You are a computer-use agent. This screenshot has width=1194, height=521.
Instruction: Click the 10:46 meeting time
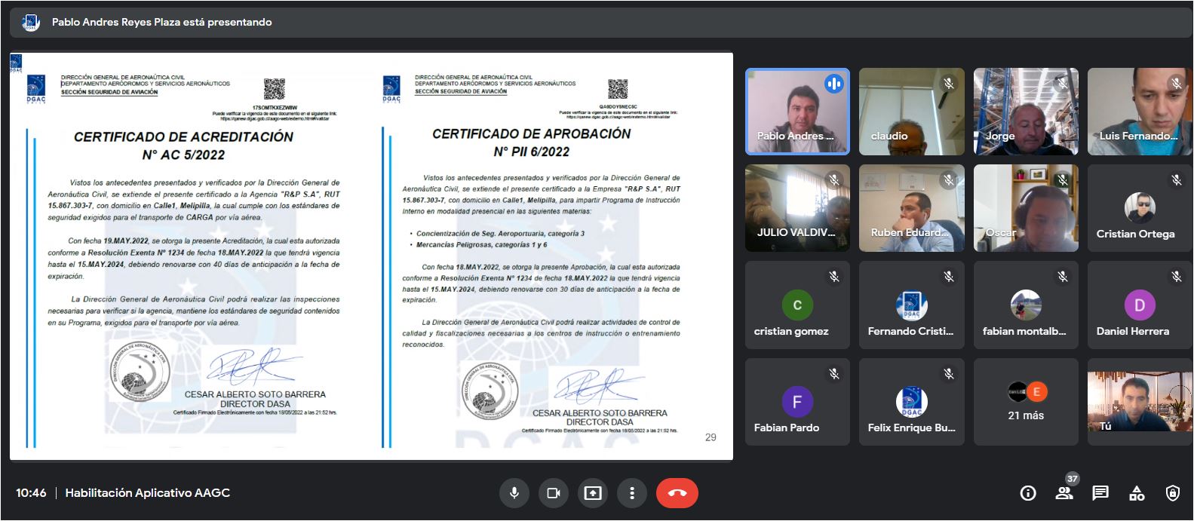(31, 493)
